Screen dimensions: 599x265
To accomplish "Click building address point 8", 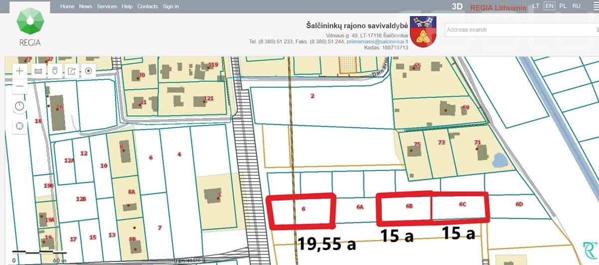I will [x=122, y=146].
